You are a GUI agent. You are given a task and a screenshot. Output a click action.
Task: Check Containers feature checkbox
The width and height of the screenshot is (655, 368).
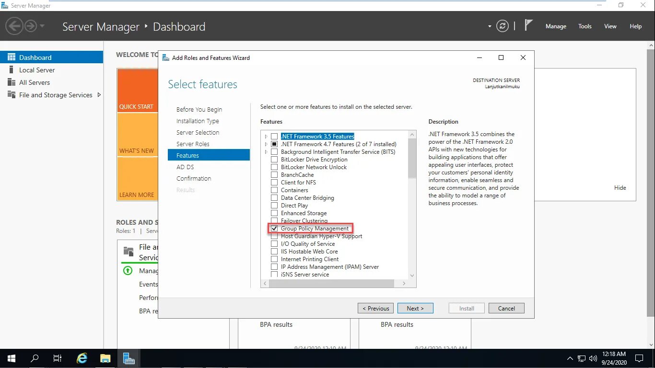tap(274, 190)
